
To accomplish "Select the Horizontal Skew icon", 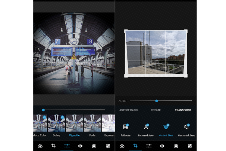I will tap(186, 127).
